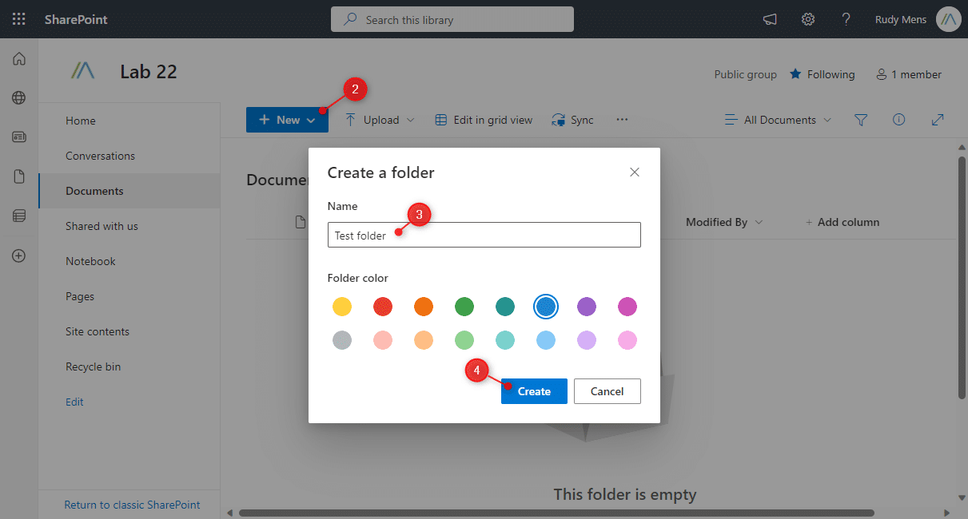
Task: Switch to Edit in grid view
Action: pos(483,119)
